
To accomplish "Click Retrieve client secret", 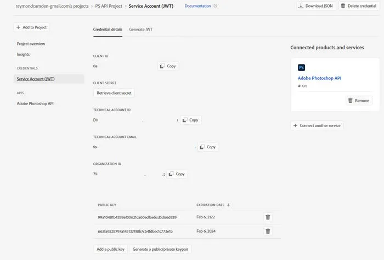I will coord(114,93).
